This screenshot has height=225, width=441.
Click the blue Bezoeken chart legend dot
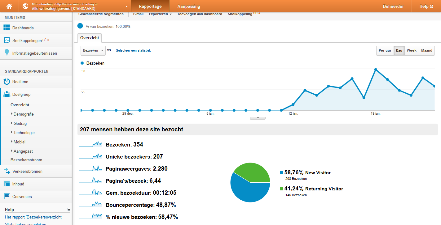(82, 63)
